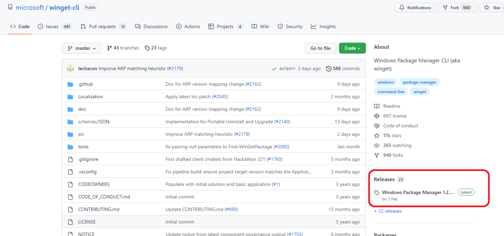Viewport: 504px width, 236px height.
Task: Go to the Discussions tab
Action: [151, 26]
